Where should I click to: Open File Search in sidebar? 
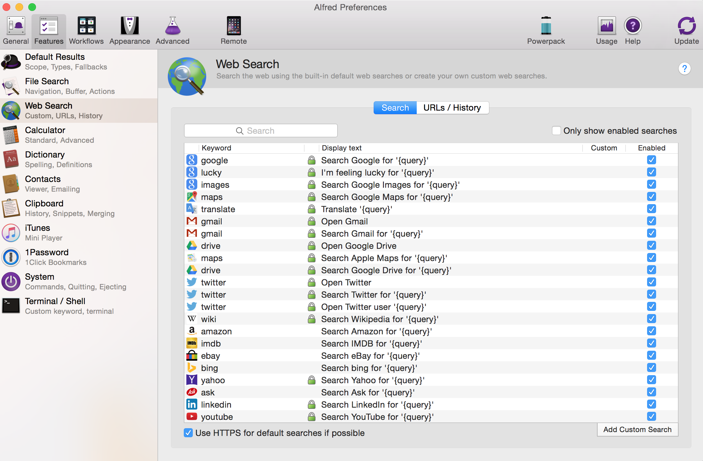[x=79, y=86]
